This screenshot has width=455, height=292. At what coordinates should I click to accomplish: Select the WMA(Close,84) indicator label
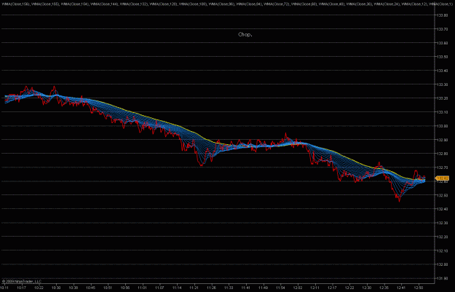point(249,4)
